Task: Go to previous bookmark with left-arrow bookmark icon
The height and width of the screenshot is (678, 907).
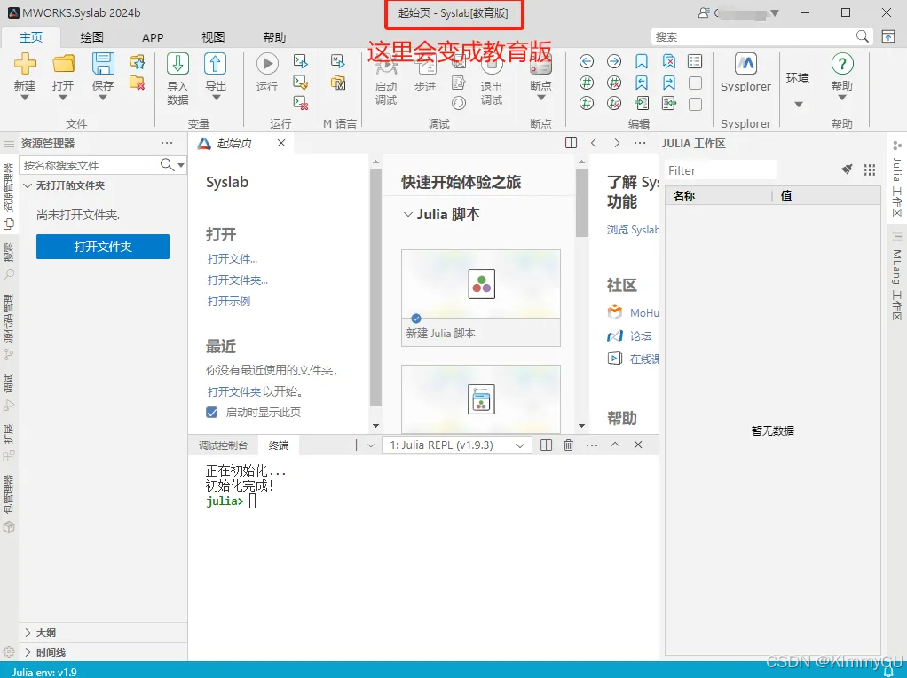Action: point(642,83)
